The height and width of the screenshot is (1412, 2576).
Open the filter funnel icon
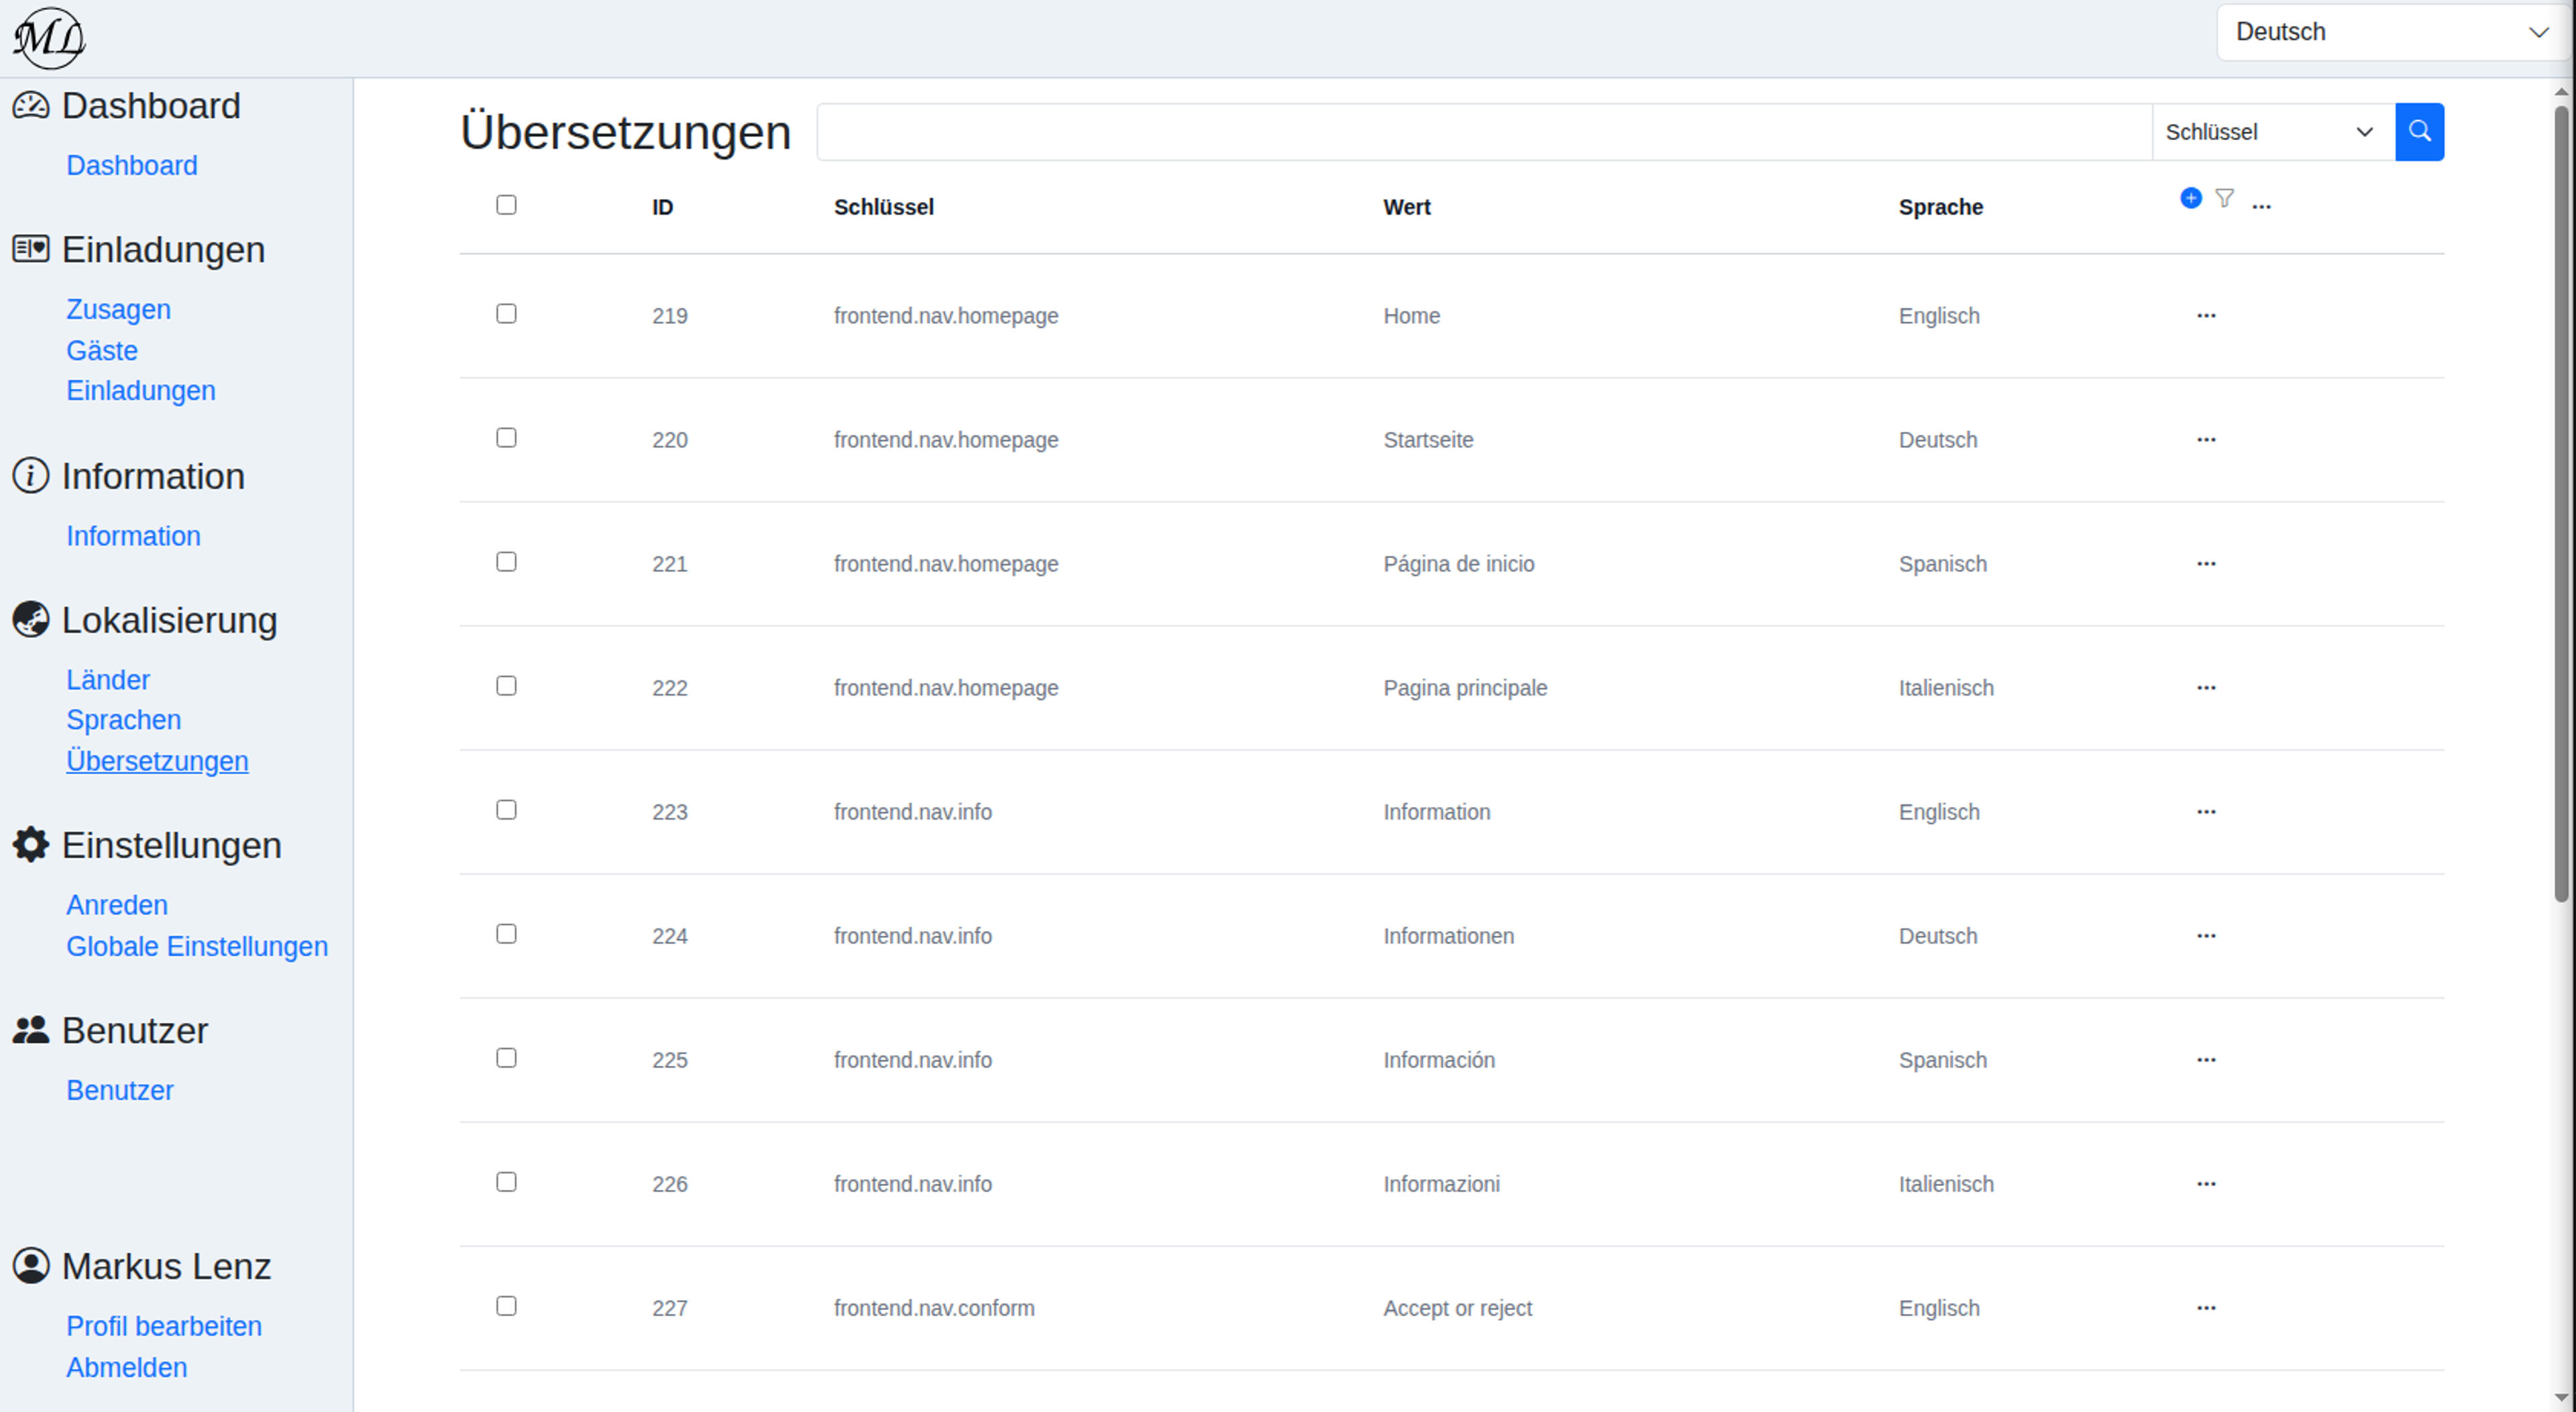2224,198
